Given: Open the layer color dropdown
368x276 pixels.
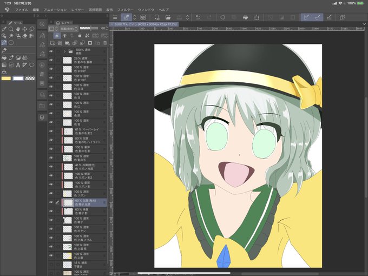Looking at the screenshot, I should 53,29.
